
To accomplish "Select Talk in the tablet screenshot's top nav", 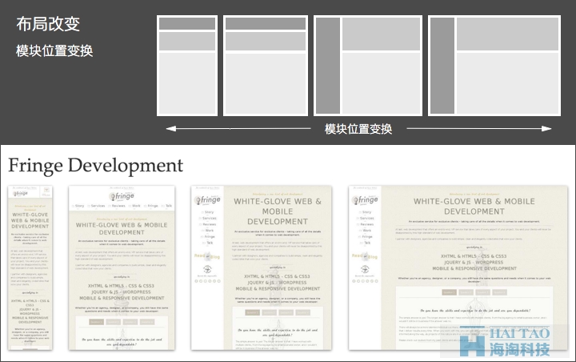I will pos(167,206).
